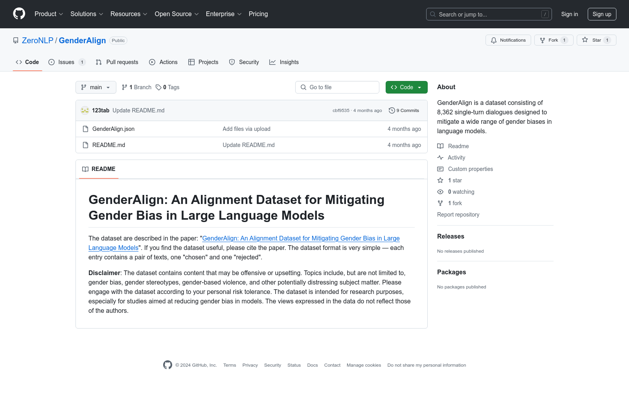Open the Add files via upload commit
Viewport: 629px width, 393px height.
coord(246,129)
